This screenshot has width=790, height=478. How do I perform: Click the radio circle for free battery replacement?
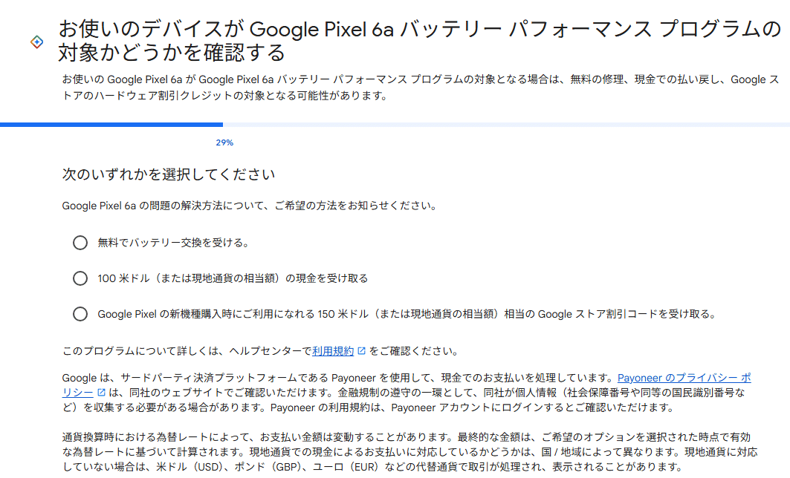click(80, 240)
